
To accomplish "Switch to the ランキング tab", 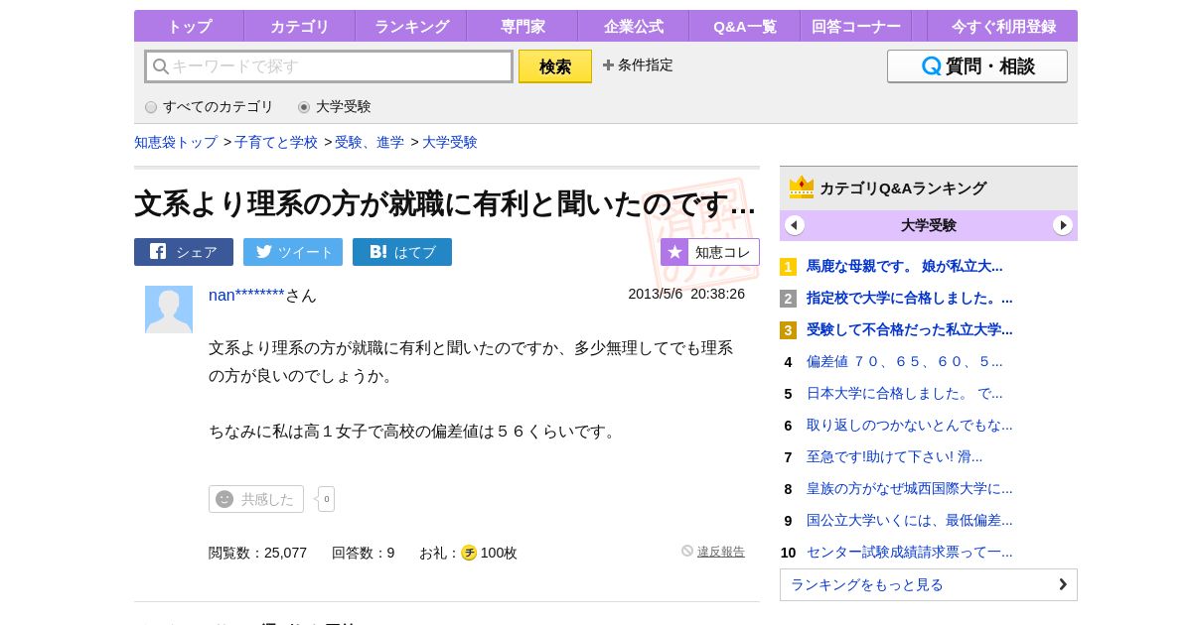I will [x=411, y=26].
